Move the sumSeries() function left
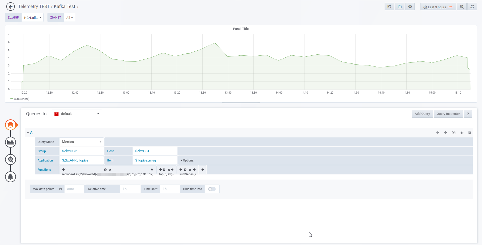 181,170
